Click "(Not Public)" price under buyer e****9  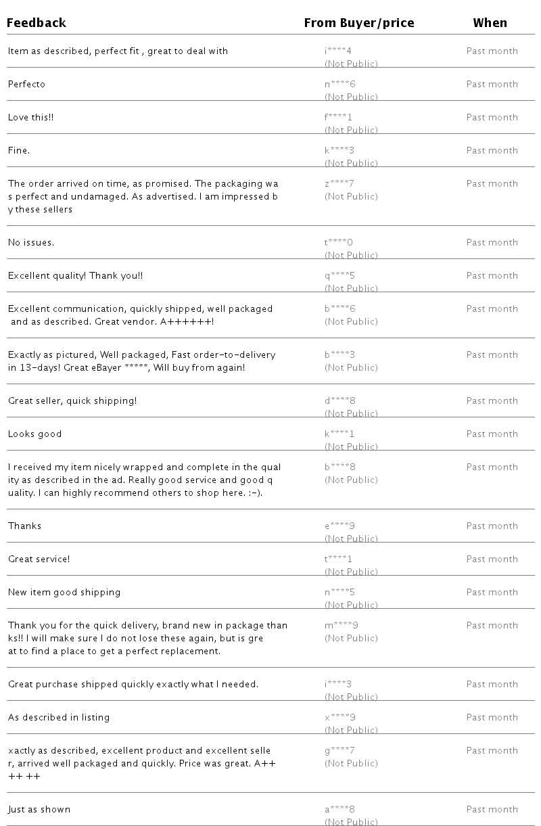351,538
